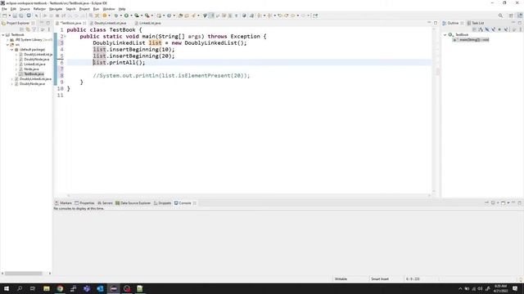
Task: Open Windows Start menu
Action: click(7, 288)
